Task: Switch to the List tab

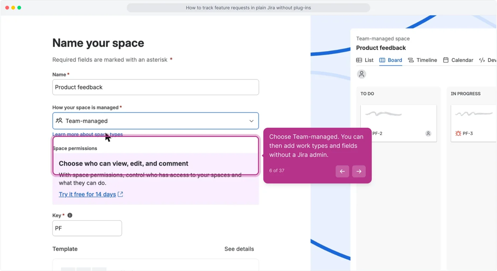Action: click(x=365, y=60)
